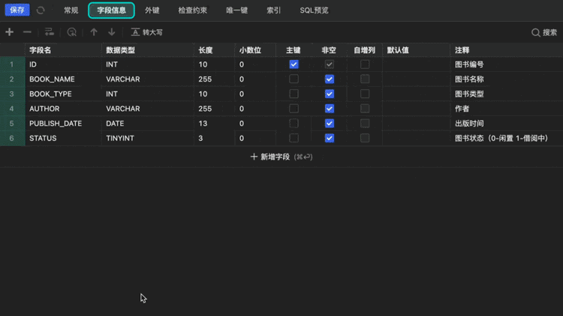
Task: Click the comment 图书状态（0-闲置 1-借阅中）
Action: tap(501, 138)
